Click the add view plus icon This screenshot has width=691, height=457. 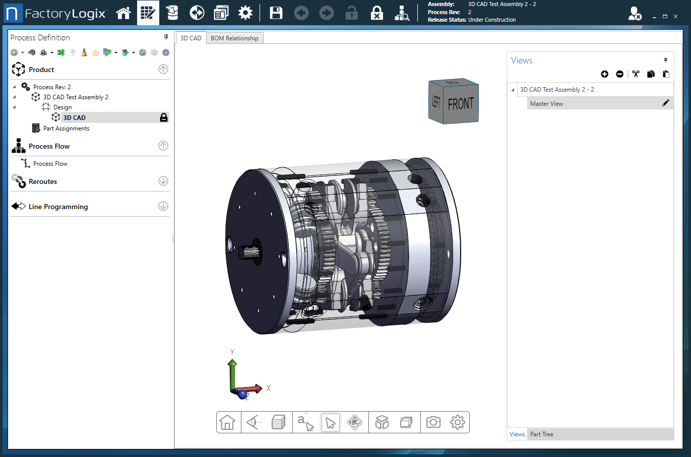pos(604,74)
